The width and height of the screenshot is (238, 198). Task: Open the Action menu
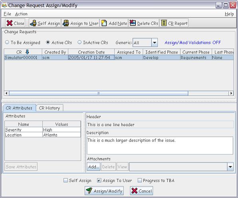coord(21,14)
